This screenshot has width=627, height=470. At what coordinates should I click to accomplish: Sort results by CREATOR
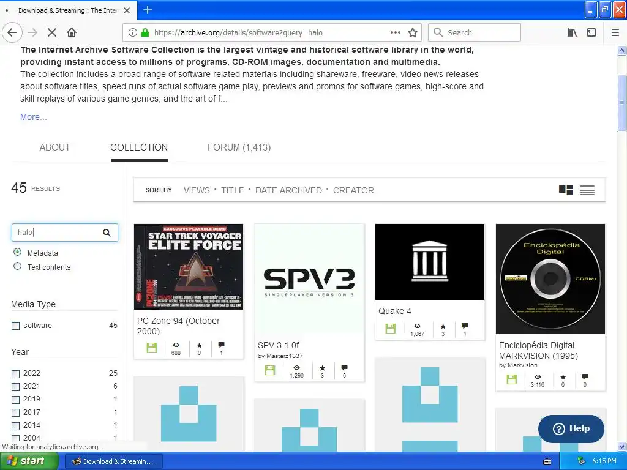tap(353, 191)
